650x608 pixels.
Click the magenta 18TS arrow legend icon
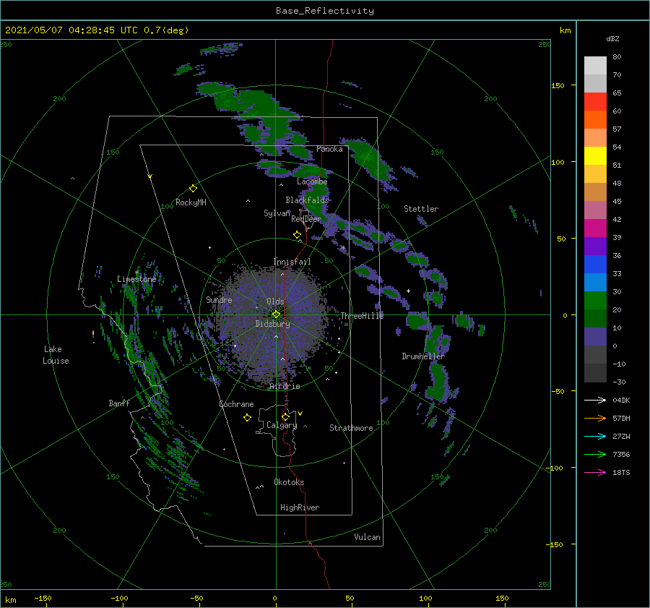595,472
